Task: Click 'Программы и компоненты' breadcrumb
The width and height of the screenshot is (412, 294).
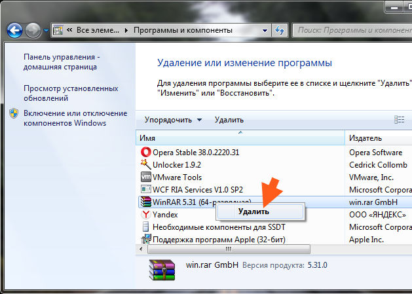Action: coord(183,30)
